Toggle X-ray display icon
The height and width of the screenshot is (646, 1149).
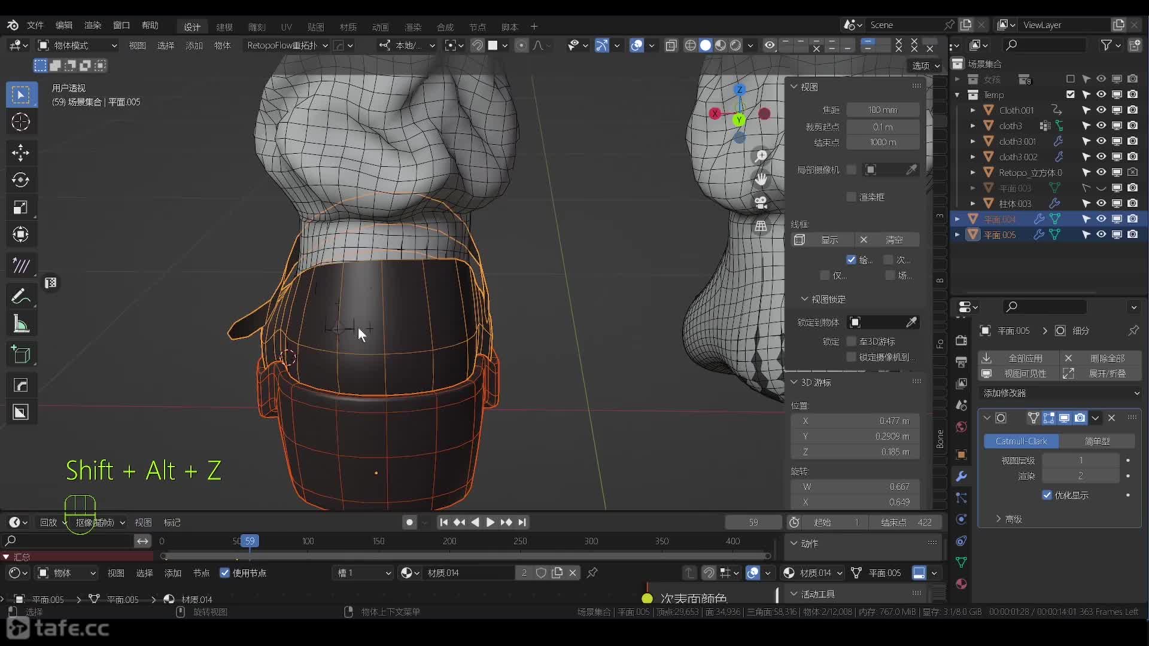(x=671, y=45)
